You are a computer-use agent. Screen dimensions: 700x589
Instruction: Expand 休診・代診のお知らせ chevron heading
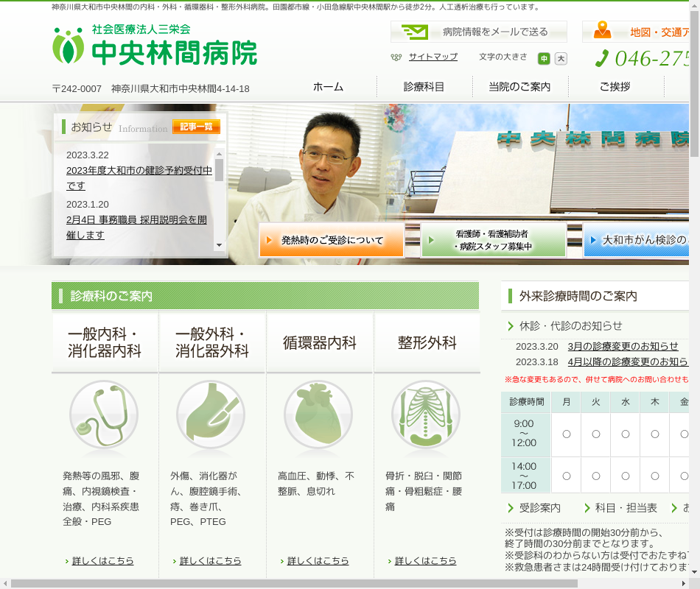pos(565,326)
